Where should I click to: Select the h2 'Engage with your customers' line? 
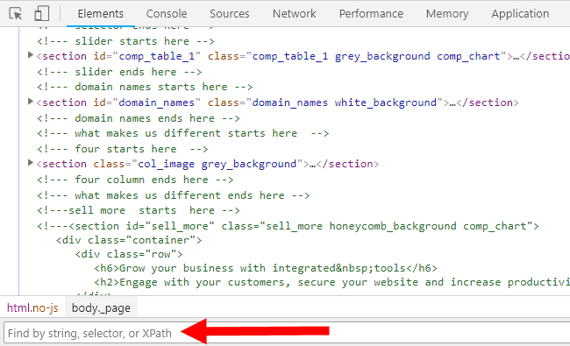[331, 282]
